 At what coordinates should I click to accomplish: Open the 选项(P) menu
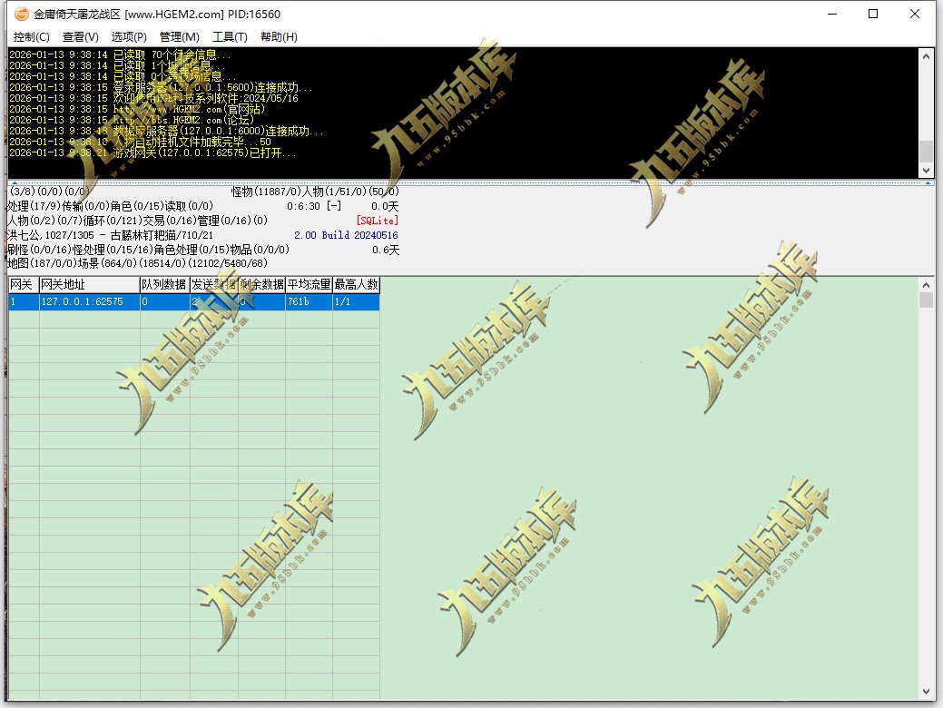pos(129,37)
